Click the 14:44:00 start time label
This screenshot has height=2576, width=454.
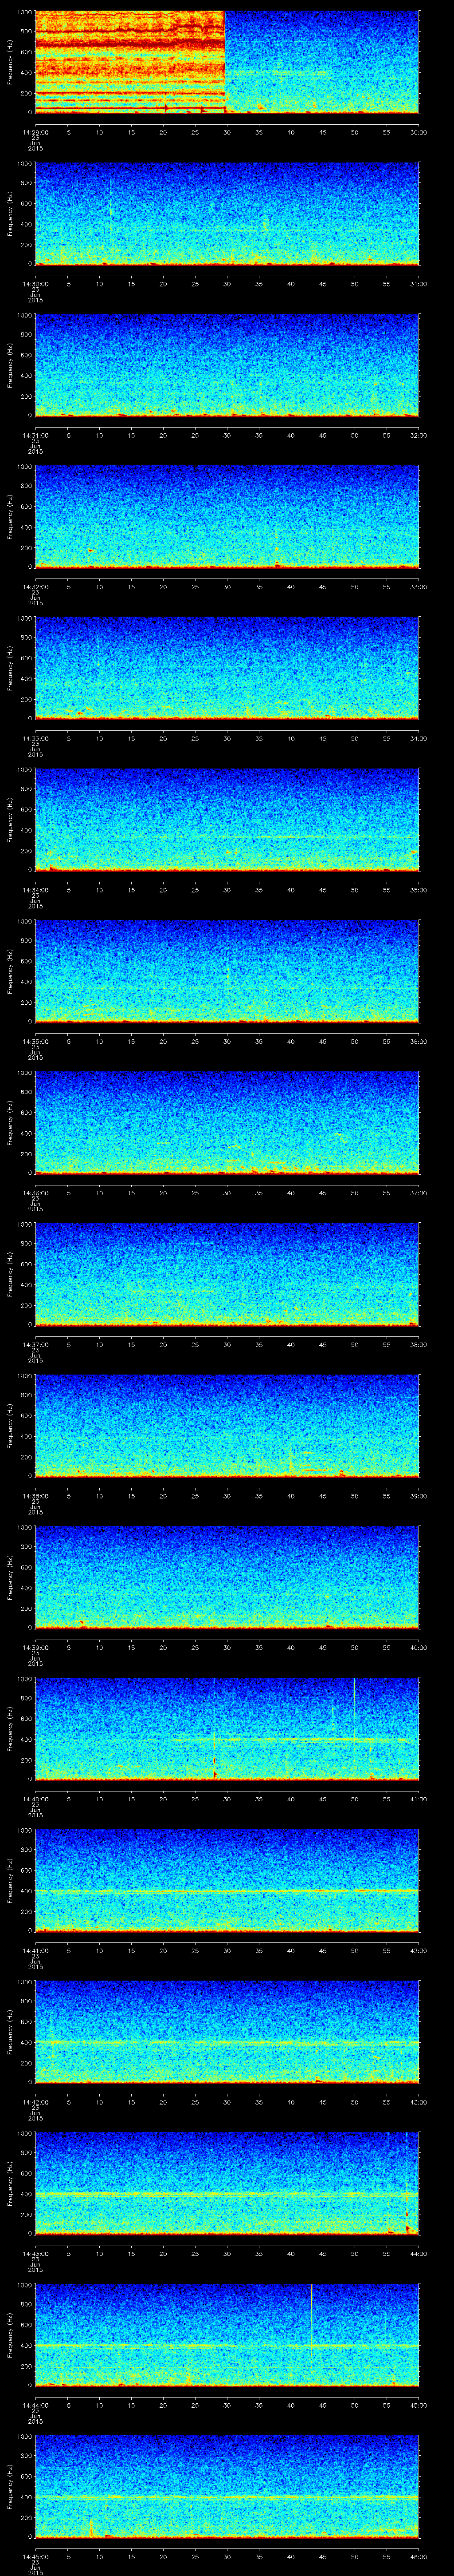(x=35, y=2405)
